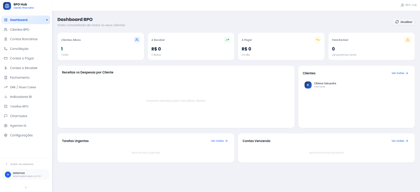This screenshot has width=420, height=192.
Task: Click 'Importe extratos para visualizar dados' placeholder
Action: click(176, 101)
